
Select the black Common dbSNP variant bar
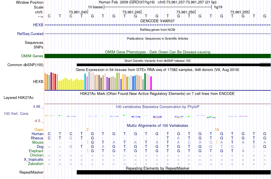[x=168, y=65]
